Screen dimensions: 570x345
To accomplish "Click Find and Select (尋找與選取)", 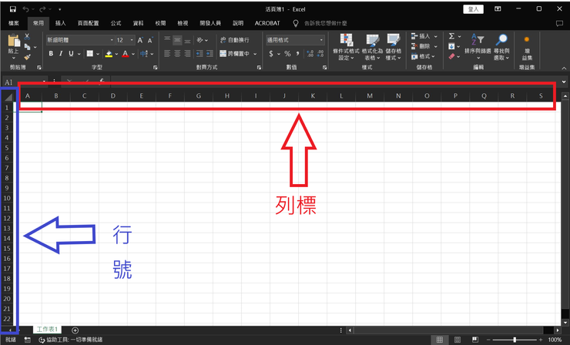I will coord(501,47).
